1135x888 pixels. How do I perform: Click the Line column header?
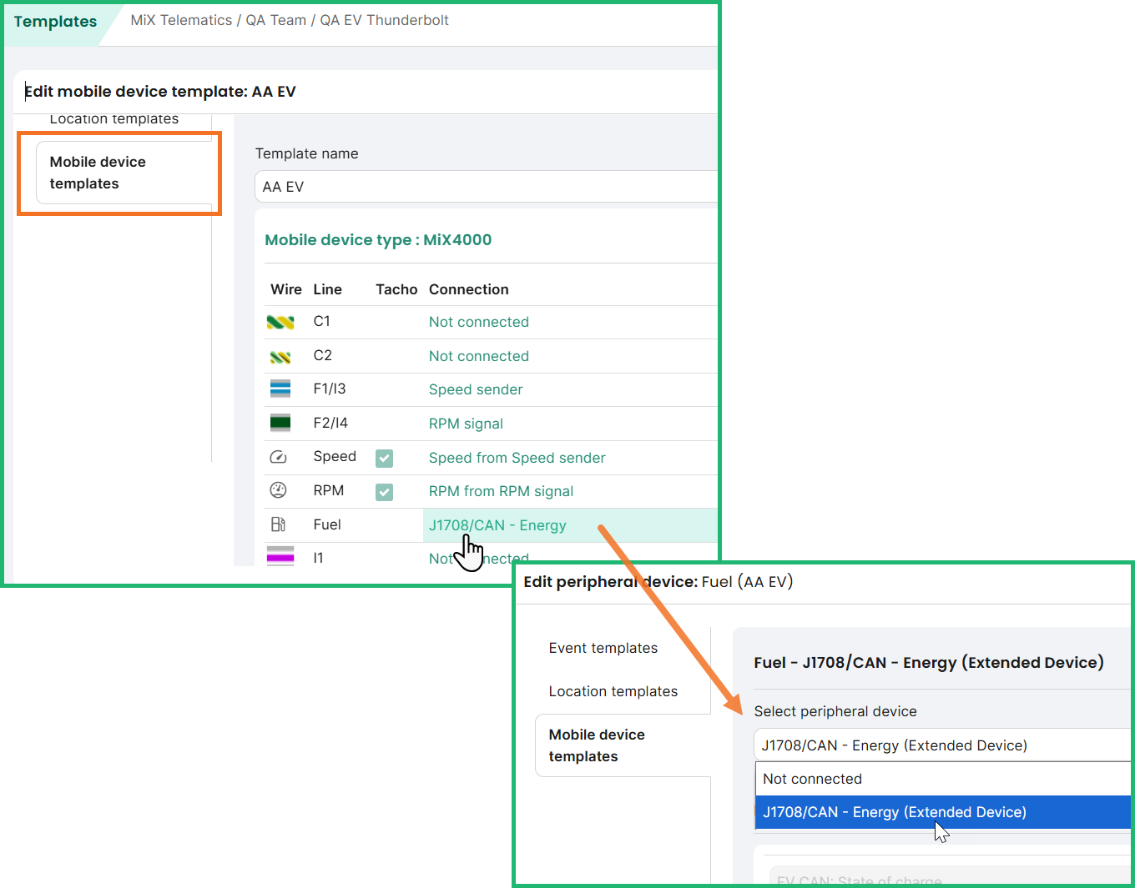tap(328, 289)
